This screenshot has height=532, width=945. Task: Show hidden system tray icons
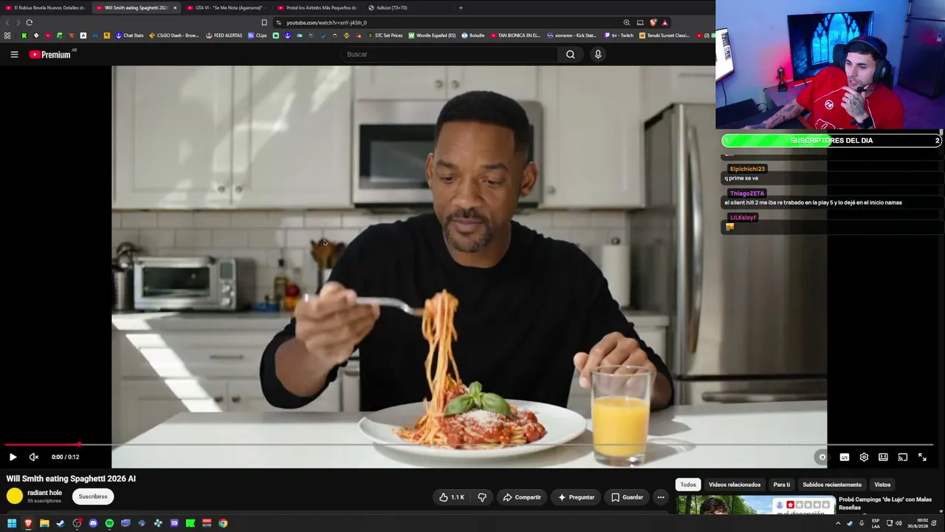tap(838, 523)
